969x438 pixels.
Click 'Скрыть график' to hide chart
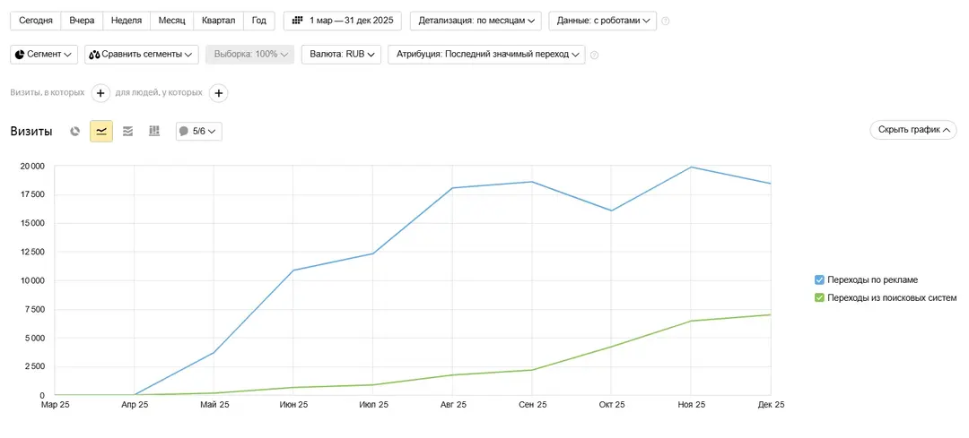(x=912, y=130)
